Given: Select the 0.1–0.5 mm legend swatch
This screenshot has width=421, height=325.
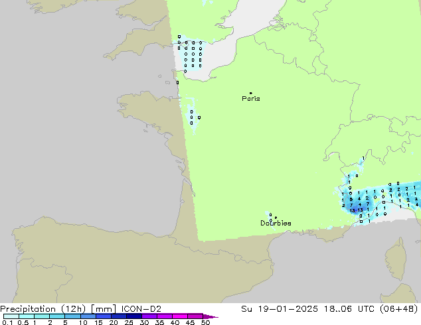Looking at the screenshot, I should (x=11, y=316).
